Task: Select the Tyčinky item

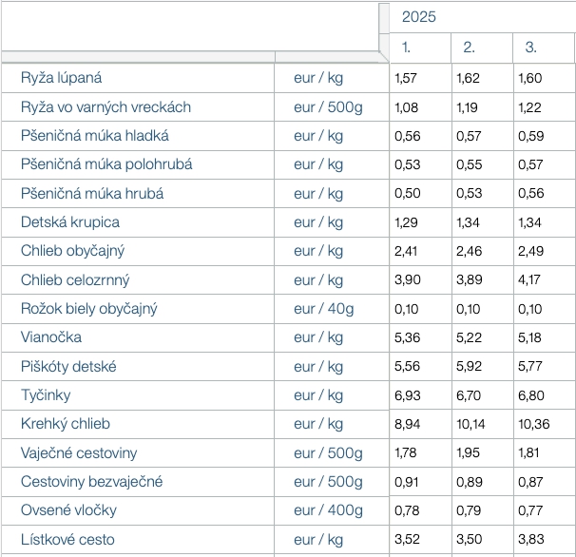Action: click(46, 395)
